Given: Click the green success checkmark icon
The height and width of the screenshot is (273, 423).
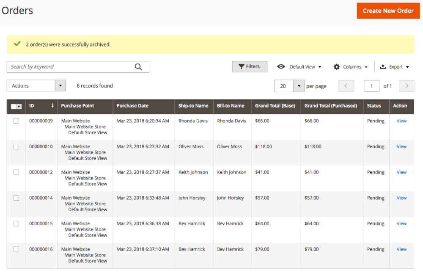Looking at the screenshot, I should 17,44.
